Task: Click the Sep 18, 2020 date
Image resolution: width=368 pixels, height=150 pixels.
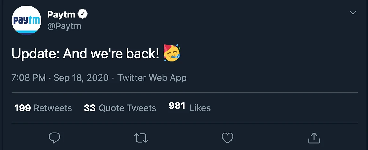Action: coord(81,78)
